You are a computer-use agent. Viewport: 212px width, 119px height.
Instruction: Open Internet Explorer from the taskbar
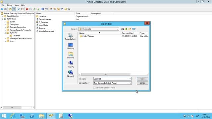(x=13, y=116)
